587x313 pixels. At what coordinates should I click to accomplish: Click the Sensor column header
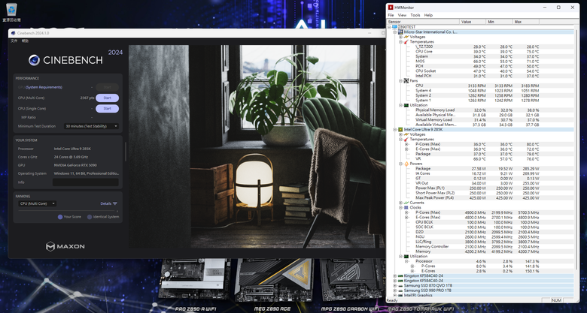coord(424,22)
